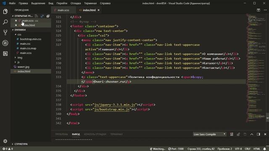Viewport: 269px width, 151px height.
Task: Open the Перейти menu
Action: (x=62, y=3)
